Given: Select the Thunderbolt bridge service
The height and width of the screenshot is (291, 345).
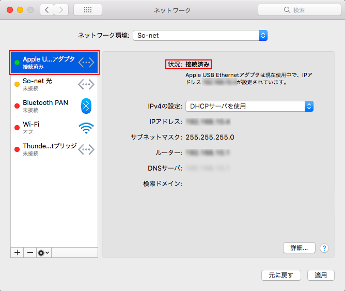Looking at the screenshot, I should tap(49, 149).
